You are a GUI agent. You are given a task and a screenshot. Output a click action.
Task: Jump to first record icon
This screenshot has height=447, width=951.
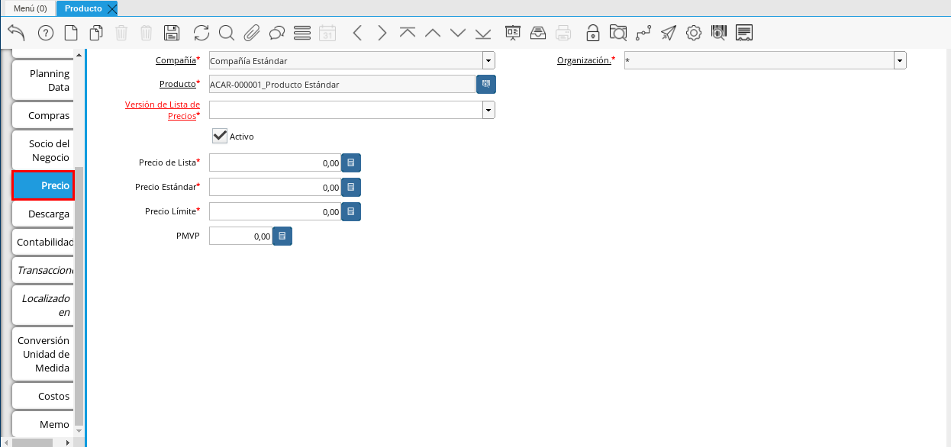408,33
